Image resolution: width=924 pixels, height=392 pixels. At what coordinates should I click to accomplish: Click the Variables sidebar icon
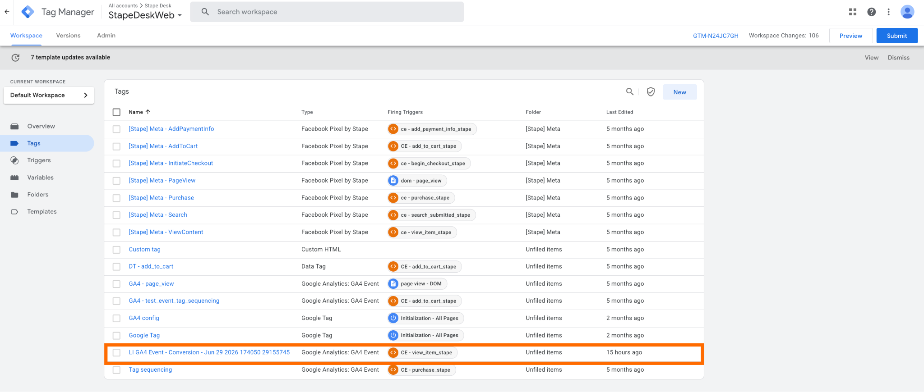14,178
